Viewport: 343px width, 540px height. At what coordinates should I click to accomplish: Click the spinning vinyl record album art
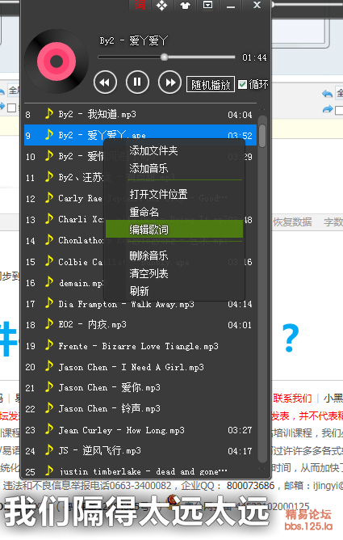click(56, 61)
